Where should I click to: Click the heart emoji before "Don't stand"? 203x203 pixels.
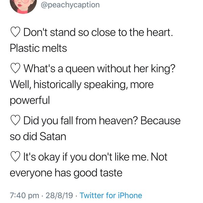pos(15,33)
